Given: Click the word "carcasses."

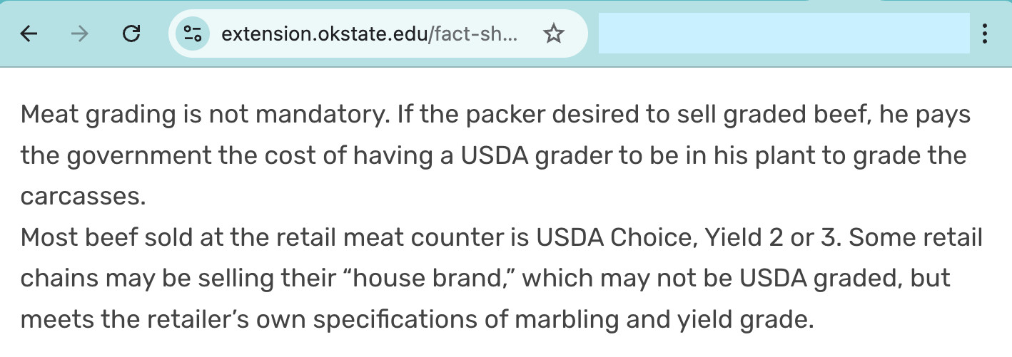Looking at the screenshot, I should [84, 197].
